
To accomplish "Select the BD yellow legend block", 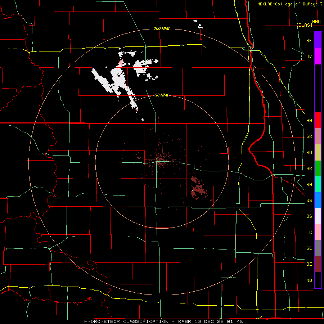I will [x=318, y=153].
